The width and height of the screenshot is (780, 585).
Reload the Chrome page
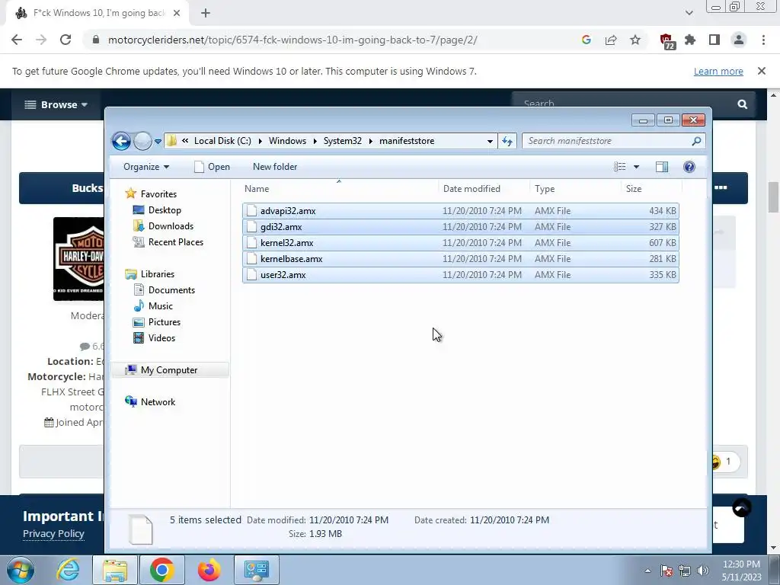(x=66, y=40)
